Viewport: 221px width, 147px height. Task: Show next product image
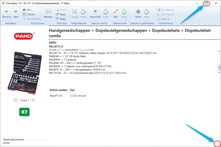point(33,100)
